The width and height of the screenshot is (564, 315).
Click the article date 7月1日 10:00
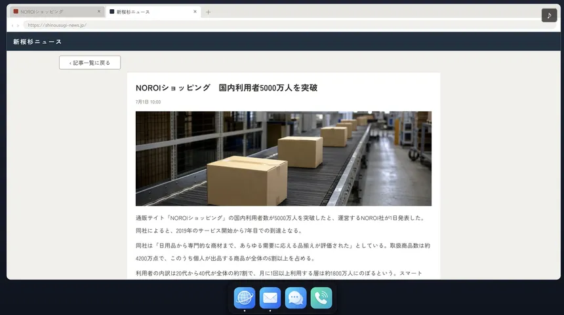(148, 102)
